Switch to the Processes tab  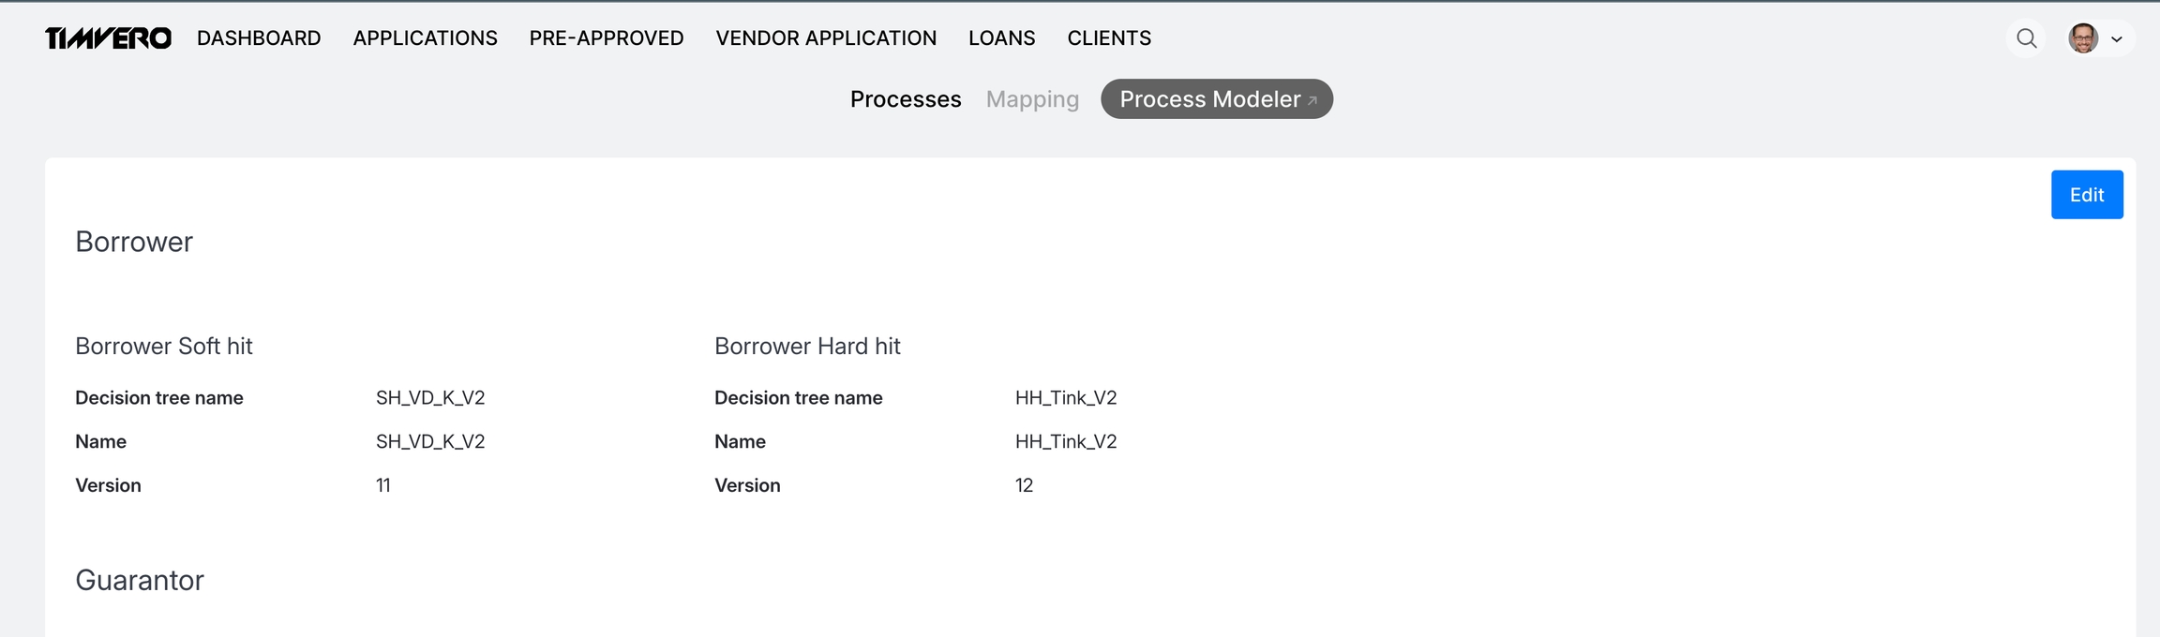[905, 99]
